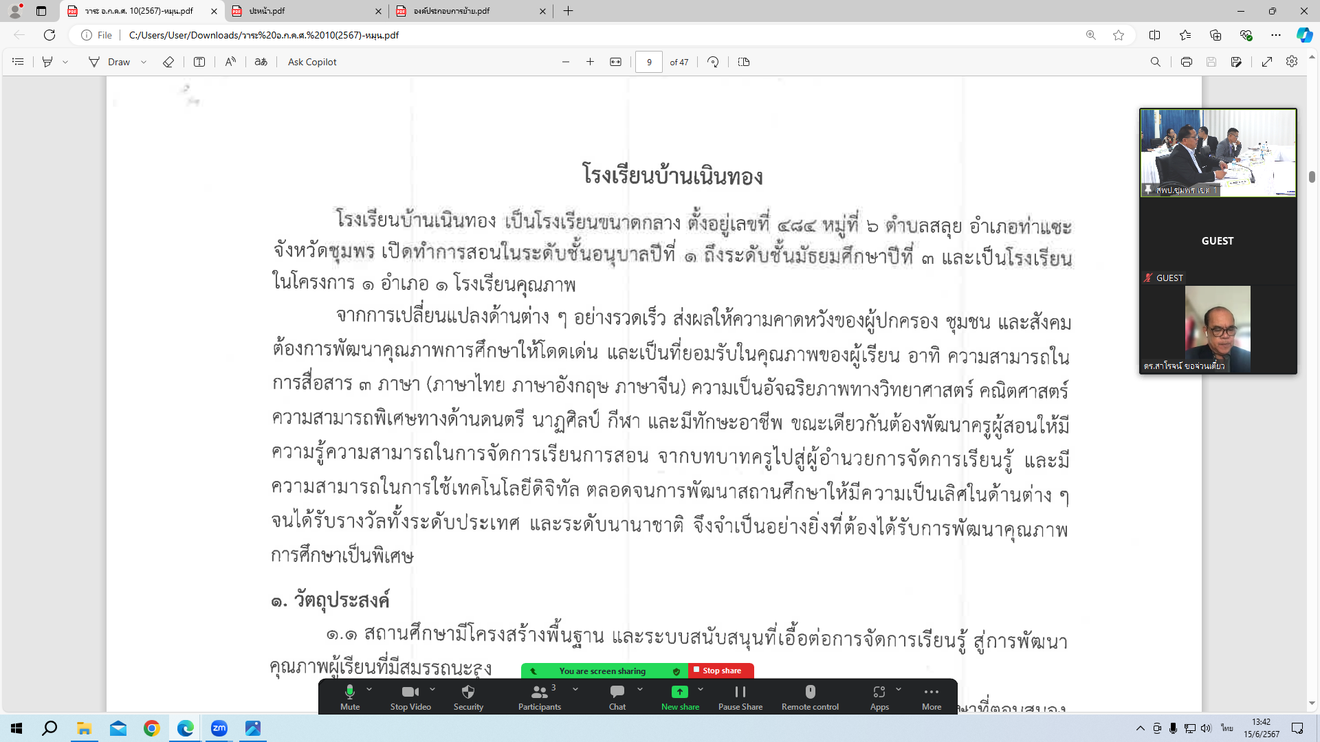Open the Security shield in Zoom

tap(468, 696)
